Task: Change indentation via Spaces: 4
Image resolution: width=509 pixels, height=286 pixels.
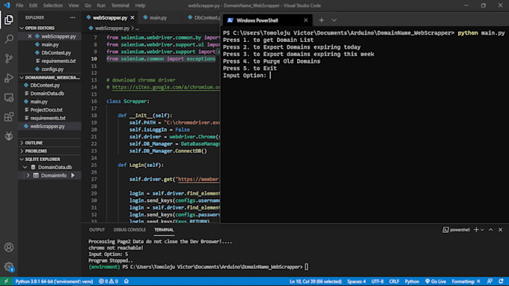Action: pos(356,282)
